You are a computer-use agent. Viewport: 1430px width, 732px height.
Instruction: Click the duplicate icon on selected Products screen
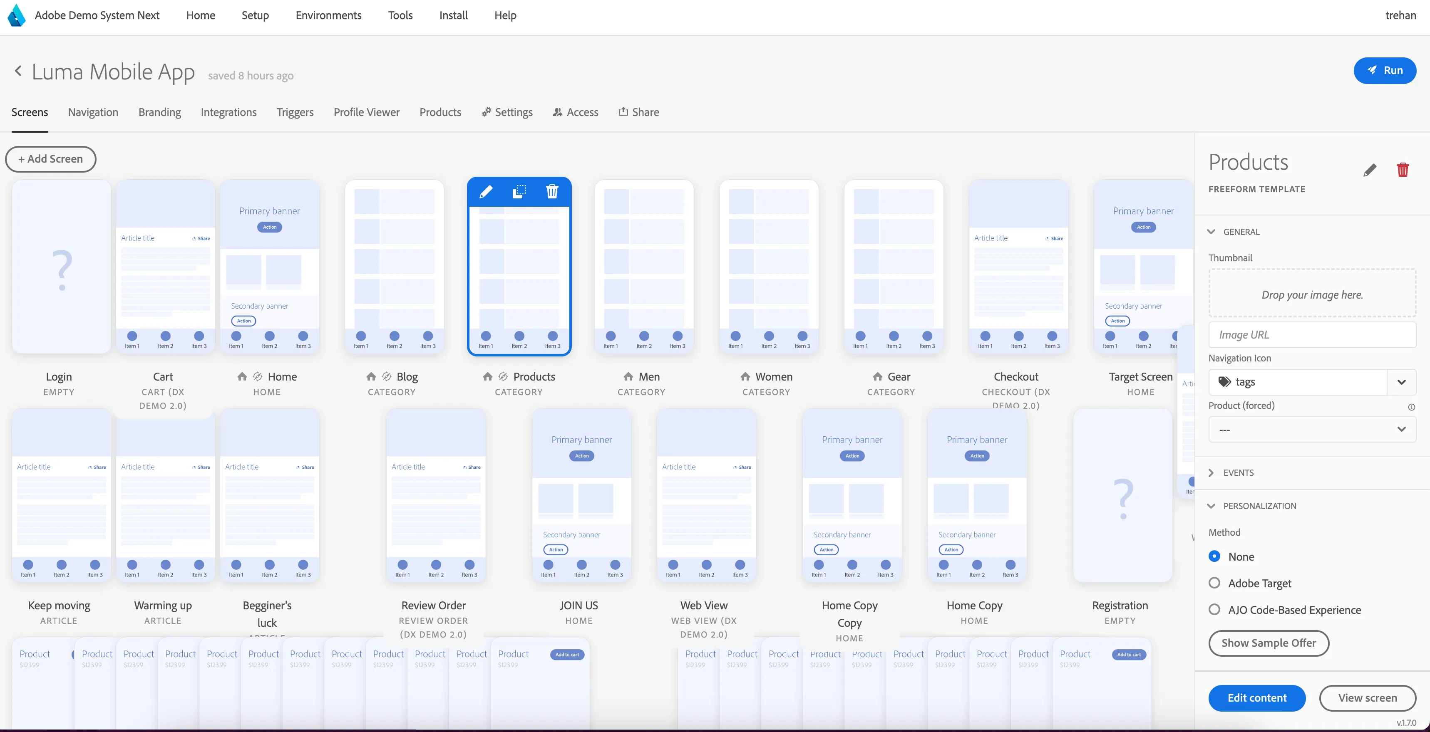click(x=519, y=192)
